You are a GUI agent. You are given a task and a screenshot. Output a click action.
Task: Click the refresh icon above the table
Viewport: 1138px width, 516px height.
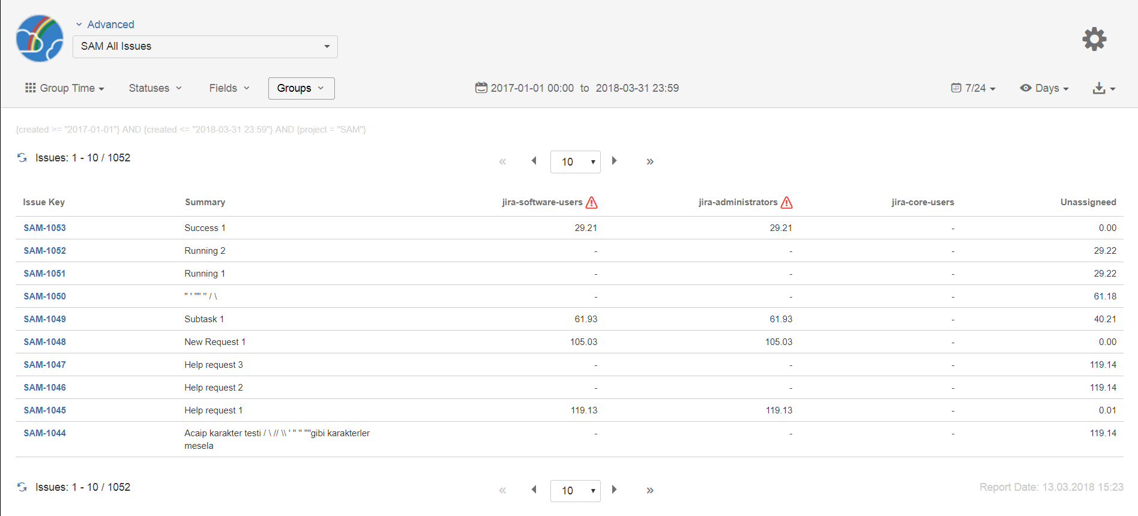coord(22,158)
